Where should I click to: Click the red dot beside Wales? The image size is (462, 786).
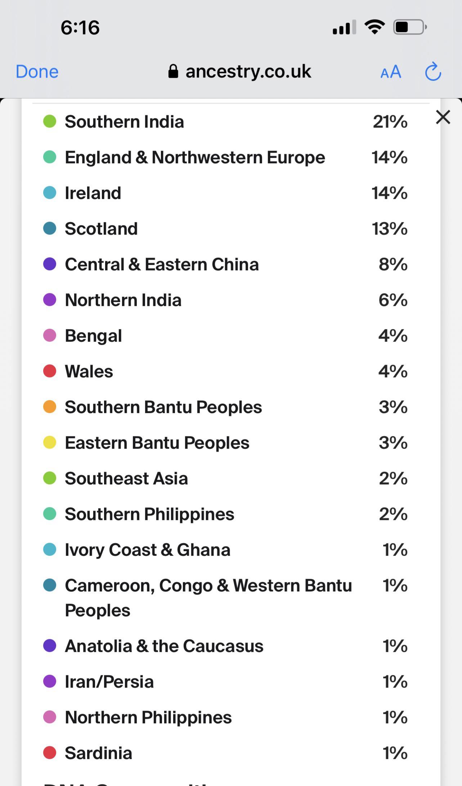click(x=50, y=371)
